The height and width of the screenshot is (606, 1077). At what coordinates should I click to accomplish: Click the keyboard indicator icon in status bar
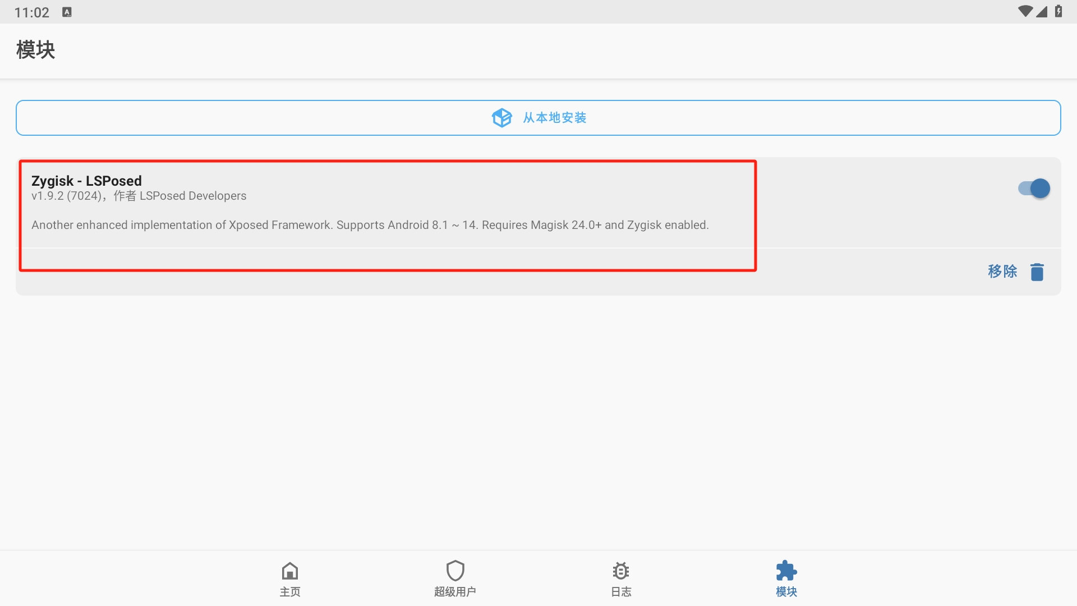[67, 12]
